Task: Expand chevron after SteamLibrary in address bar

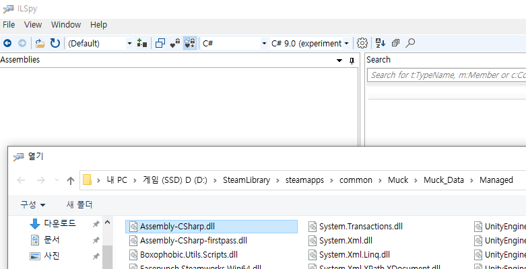Action: pos(278,180)
